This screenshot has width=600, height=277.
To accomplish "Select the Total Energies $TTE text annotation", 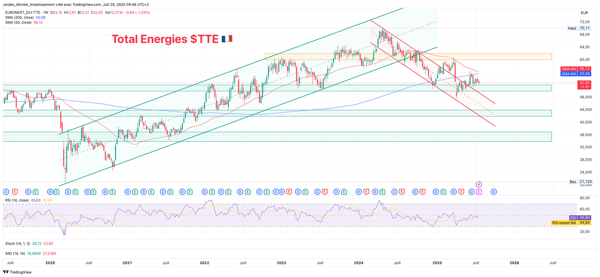I will tap(165, 39).
